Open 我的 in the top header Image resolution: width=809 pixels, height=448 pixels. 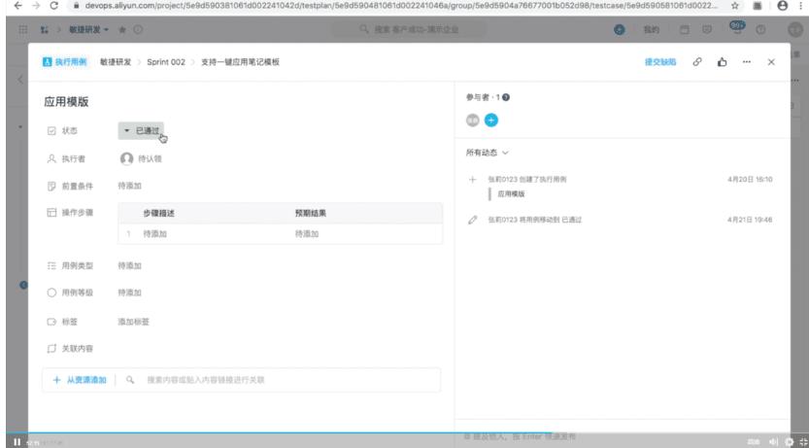pyautogui.click(x=651, y=30)
